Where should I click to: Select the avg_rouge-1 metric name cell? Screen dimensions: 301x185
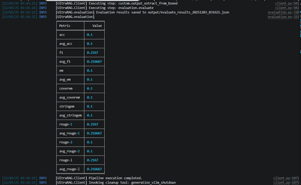pyautogui.click(x=70, y=133)
